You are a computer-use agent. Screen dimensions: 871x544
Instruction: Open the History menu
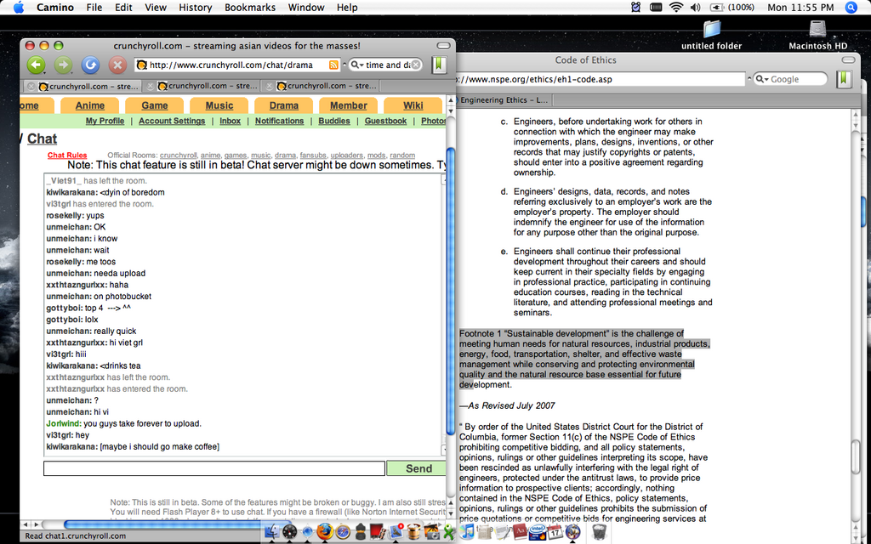coord(195,7)
